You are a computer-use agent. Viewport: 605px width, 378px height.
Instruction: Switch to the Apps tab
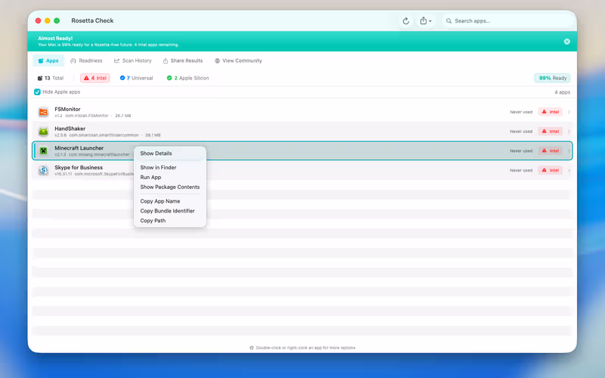(48, 60)
